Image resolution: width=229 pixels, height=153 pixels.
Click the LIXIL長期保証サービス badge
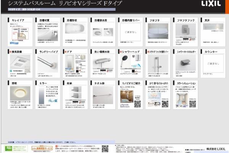point(42,148)
